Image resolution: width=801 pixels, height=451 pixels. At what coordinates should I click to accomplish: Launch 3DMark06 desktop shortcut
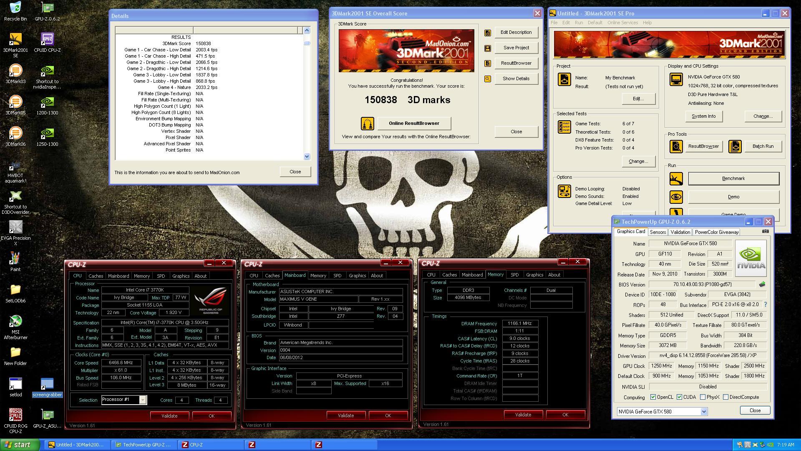(15, 137)
